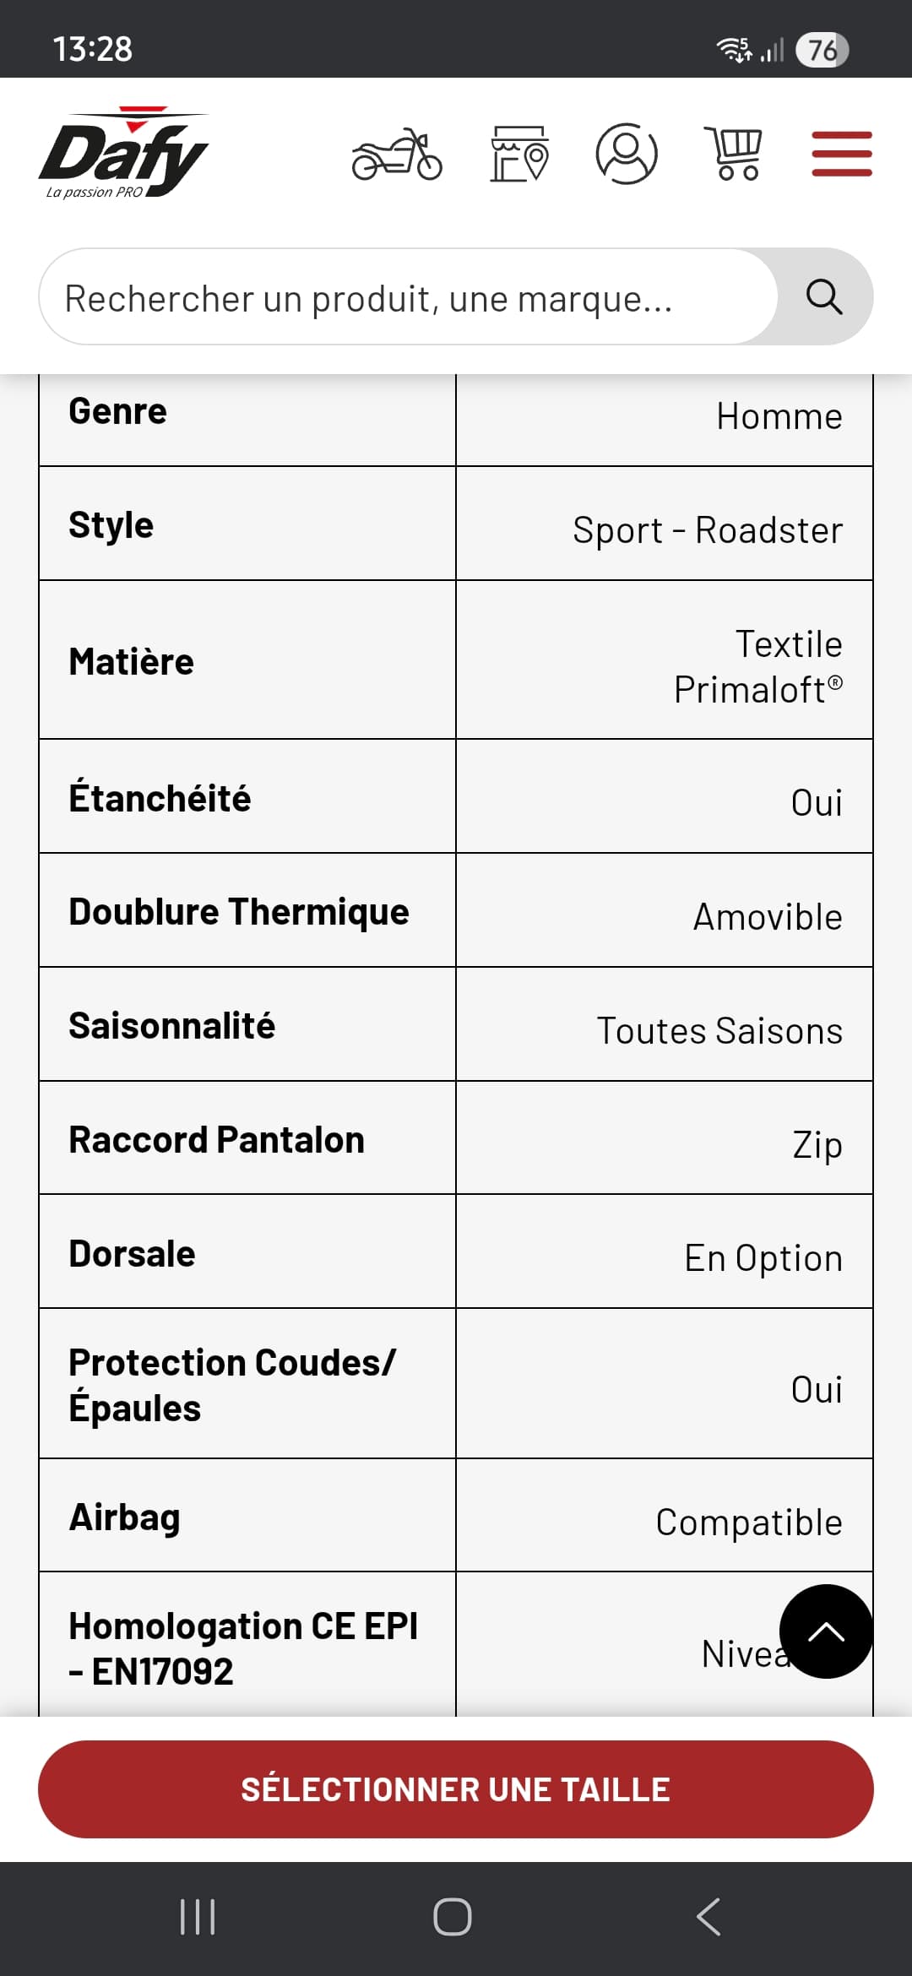Tap the Android recent apps button
912x1976 pixels.
coord(198,1917)
